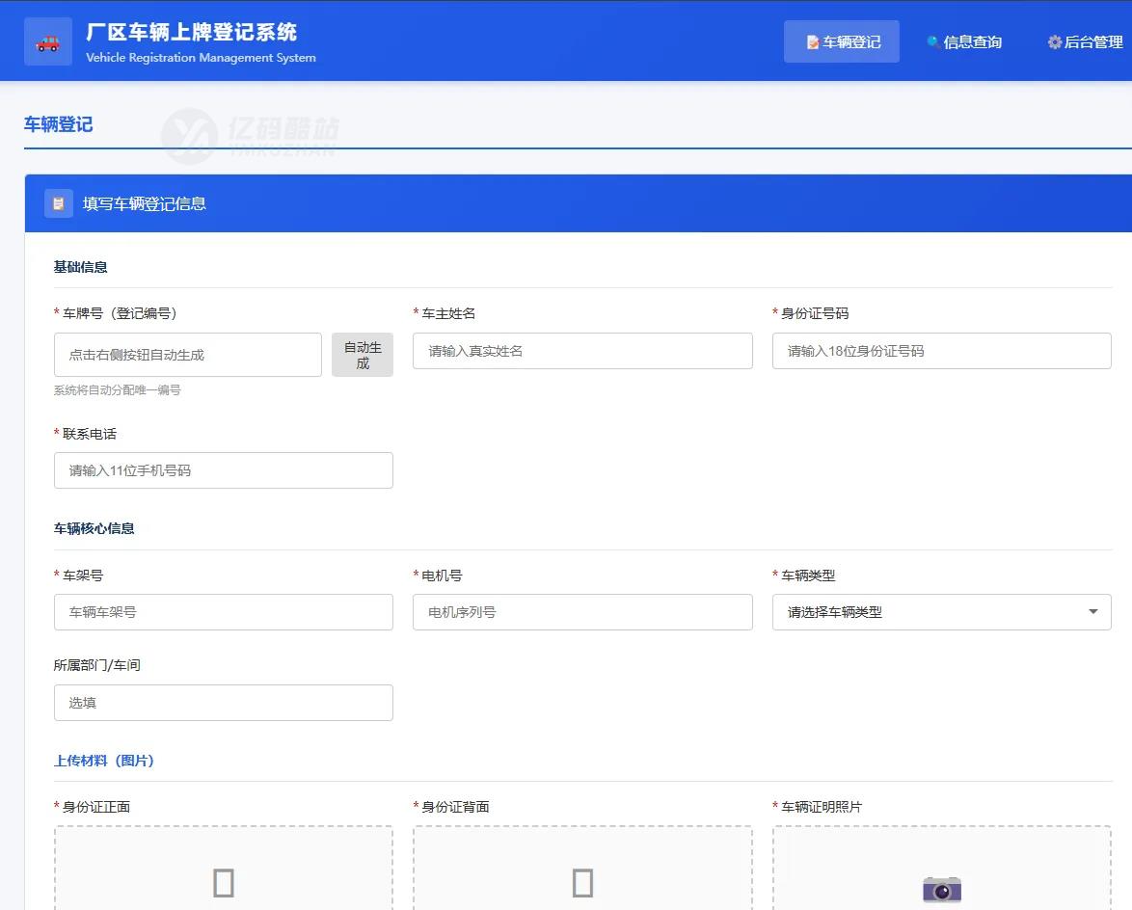Focus the 所属部门/车间 input field
Screen dimensions: 1132x910
pos(224,703)
